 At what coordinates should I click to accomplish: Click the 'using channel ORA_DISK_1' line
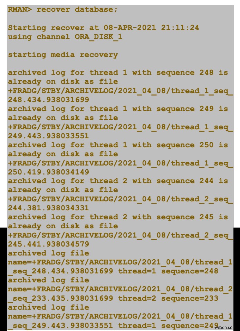click(x=65, y=37)
